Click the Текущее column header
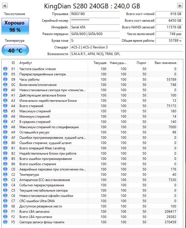The height and width of the screenshot is (228, 186). pos(98,63)
